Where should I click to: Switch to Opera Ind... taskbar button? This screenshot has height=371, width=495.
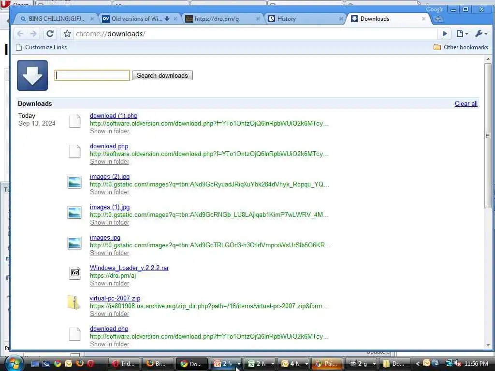[124, 364]
